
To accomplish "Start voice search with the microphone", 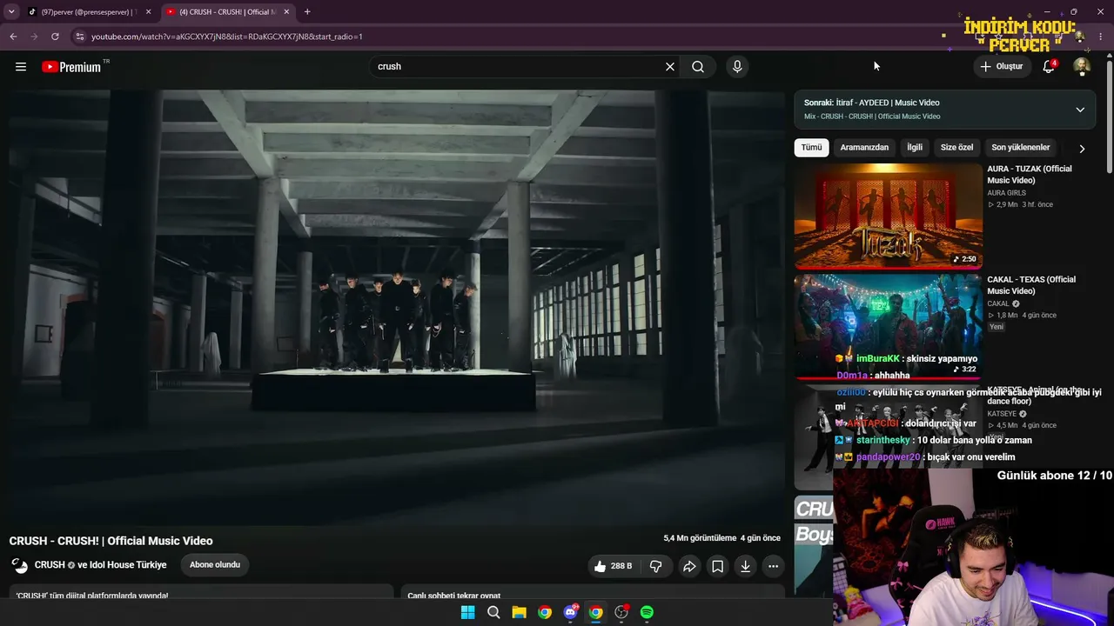I will [737, 66].
